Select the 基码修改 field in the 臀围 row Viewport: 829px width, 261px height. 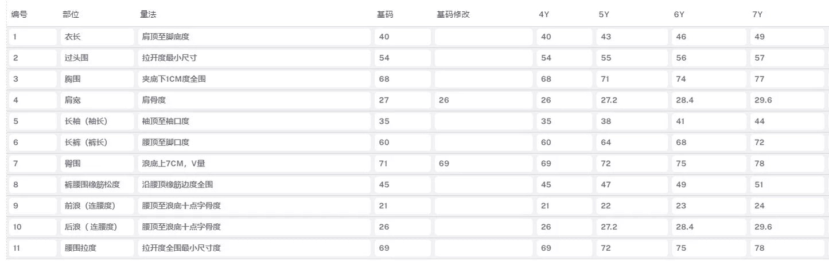tap(483, 164)
